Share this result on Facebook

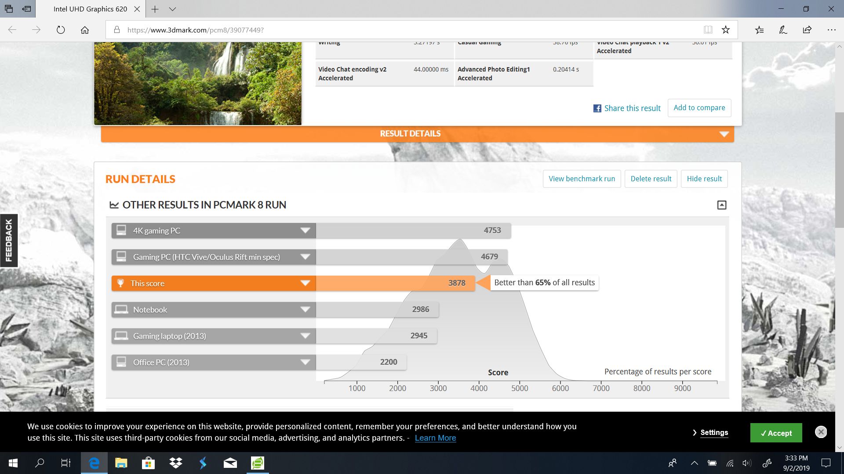627,108
